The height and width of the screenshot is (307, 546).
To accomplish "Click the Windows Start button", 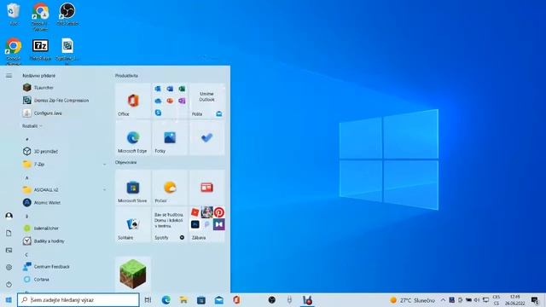I will [9, 300].
